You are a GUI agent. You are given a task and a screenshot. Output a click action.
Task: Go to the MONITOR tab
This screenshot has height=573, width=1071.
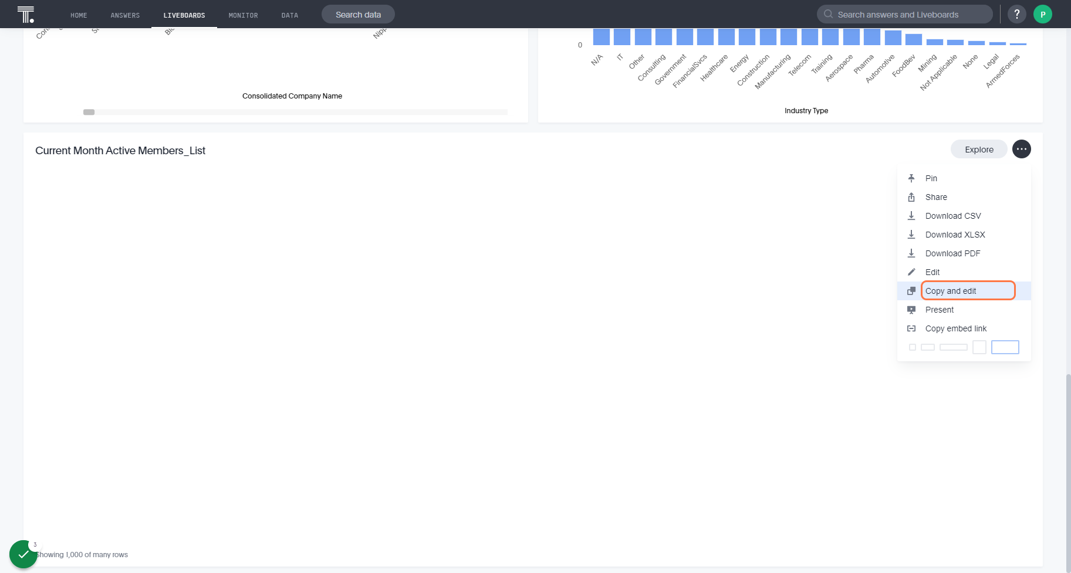tap(243, 15)
